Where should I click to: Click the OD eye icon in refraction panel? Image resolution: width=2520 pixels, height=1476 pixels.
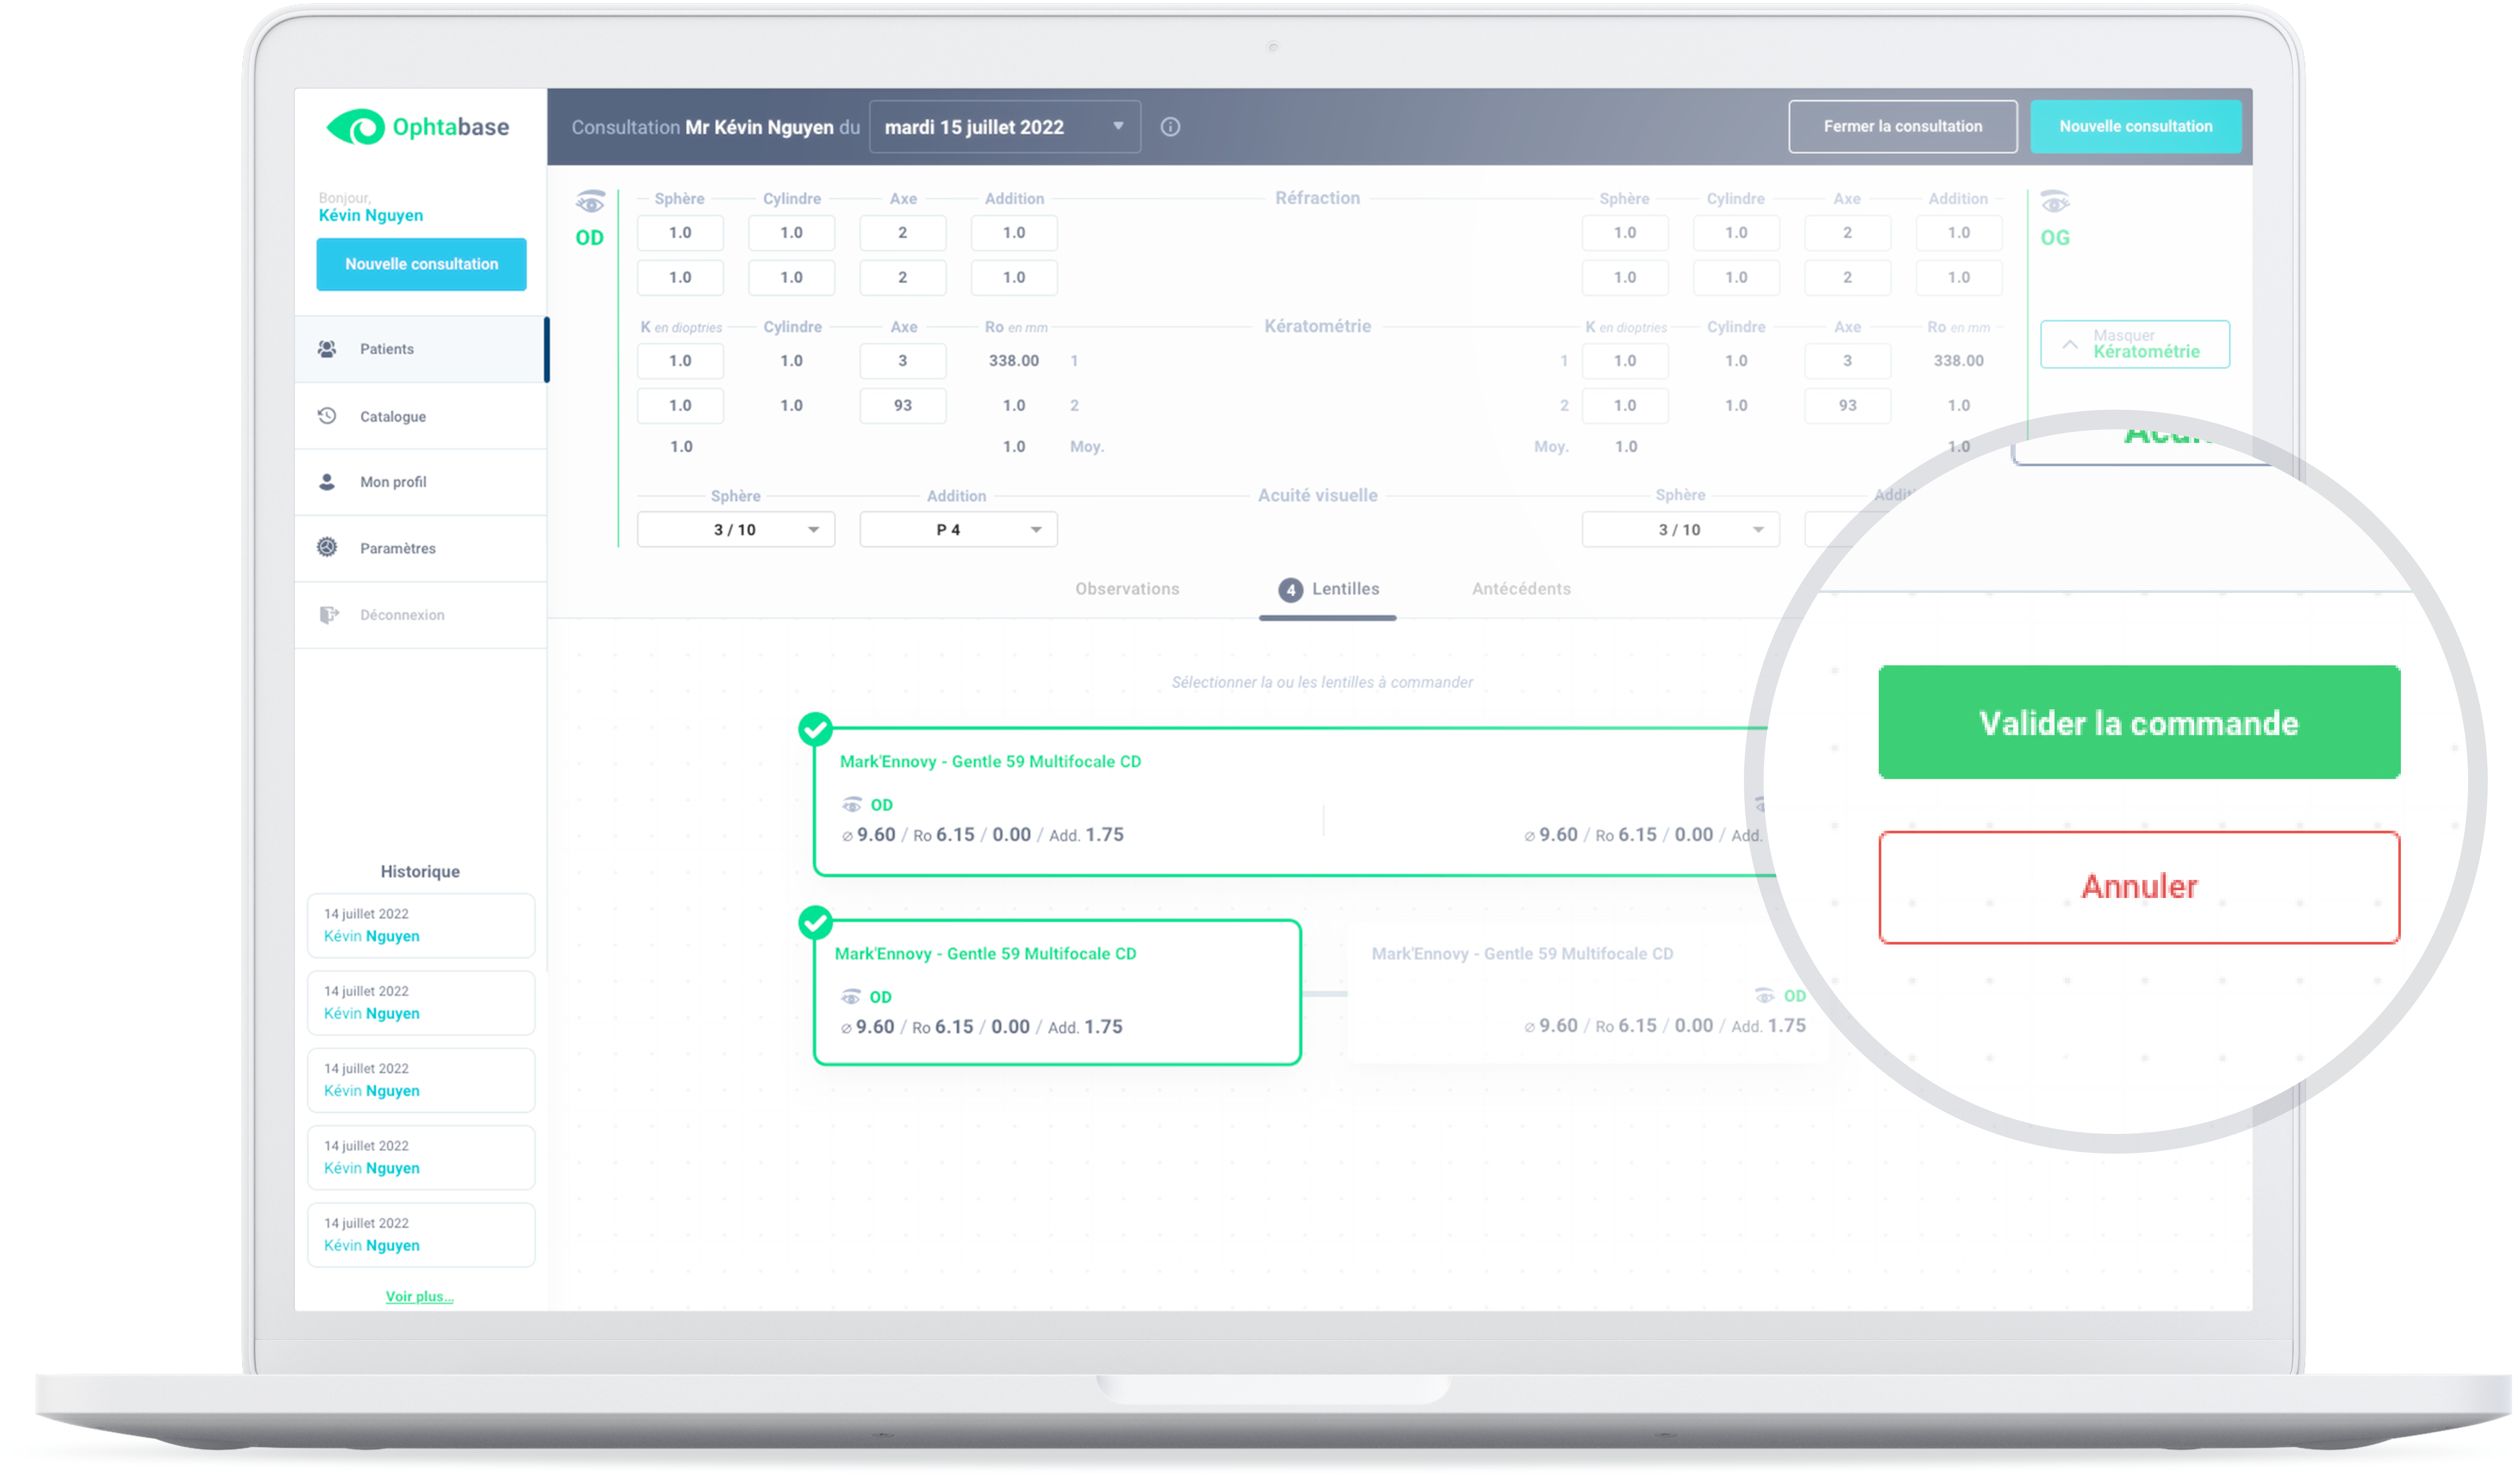[590, 203]
